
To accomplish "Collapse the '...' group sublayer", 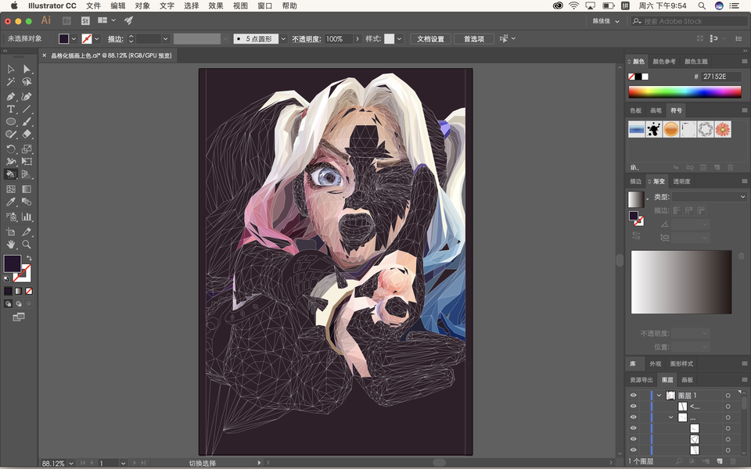I will tap(670, 417).
